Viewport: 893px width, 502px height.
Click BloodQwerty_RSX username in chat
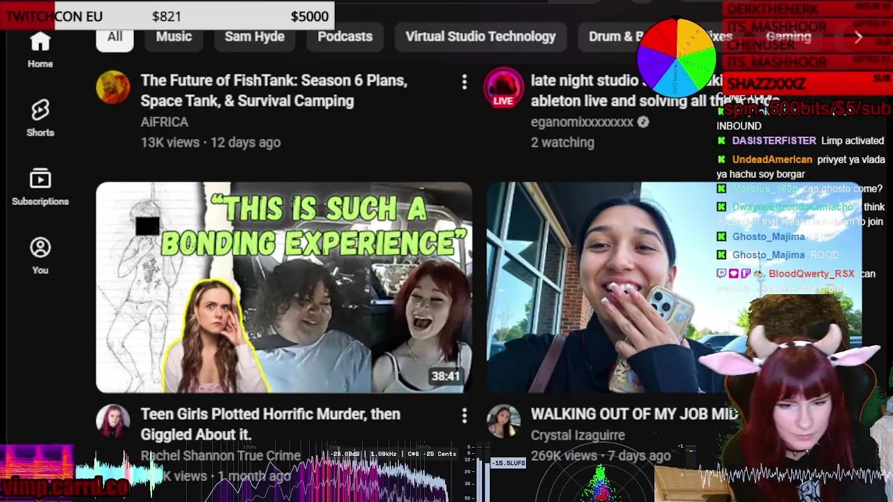tap(811, 274)
